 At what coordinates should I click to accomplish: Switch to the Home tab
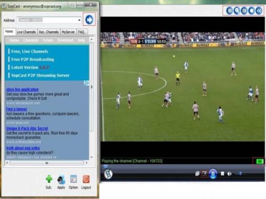click(x=9, y=31)
